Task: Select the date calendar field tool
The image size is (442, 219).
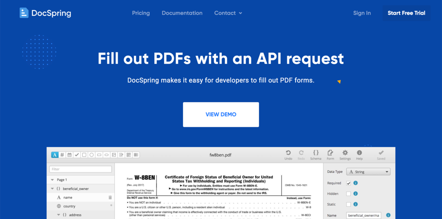Action: point(69,155)
